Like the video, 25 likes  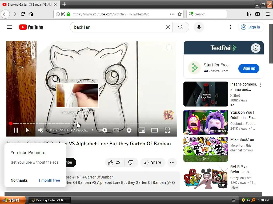click(115, 163)
